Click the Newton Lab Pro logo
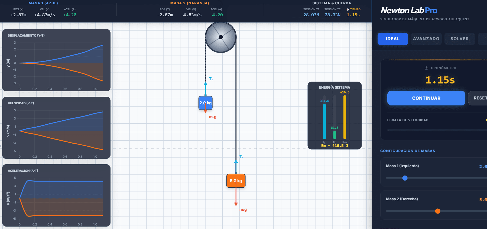The image size is (487, 229). click(x=409, y=11)
